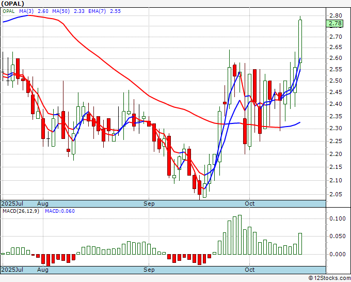The image size is (351, 282).
Task: Click the 12Stocks.com copyright link
Action: tap(329, 278)
